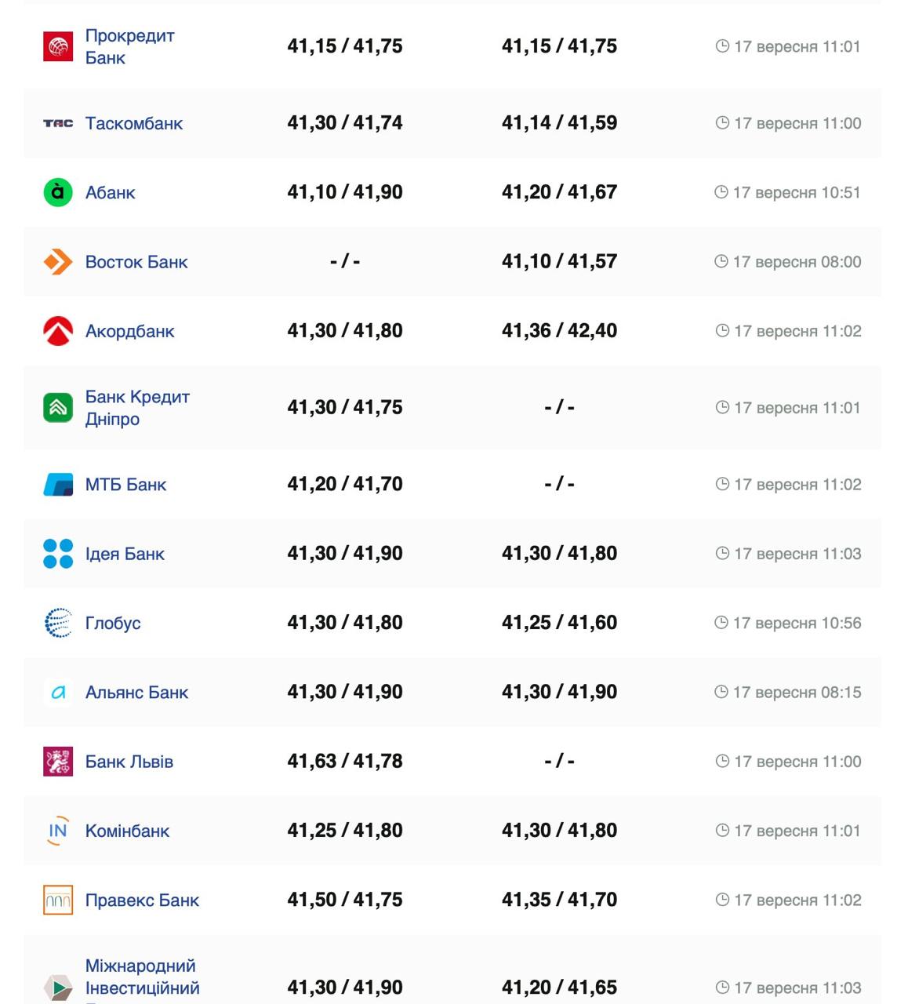This screenshot has height=1004, width=897.
Task: Open the Таскомбанк bank link
Action: coord(134,123)
